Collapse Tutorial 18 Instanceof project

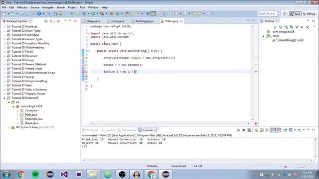[x=4, y=98]
